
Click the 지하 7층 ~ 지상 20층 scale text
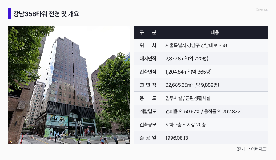185,125
